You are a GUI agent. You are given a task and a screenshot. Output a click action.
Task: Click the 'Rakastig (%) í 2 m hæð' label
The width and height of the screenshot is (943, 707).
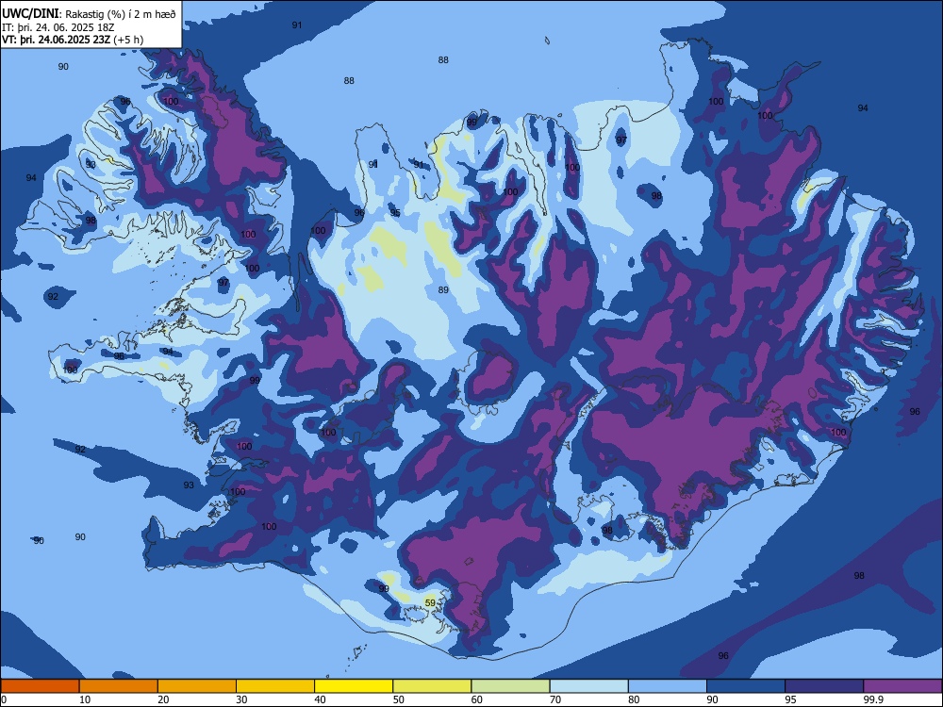(121, 14)
